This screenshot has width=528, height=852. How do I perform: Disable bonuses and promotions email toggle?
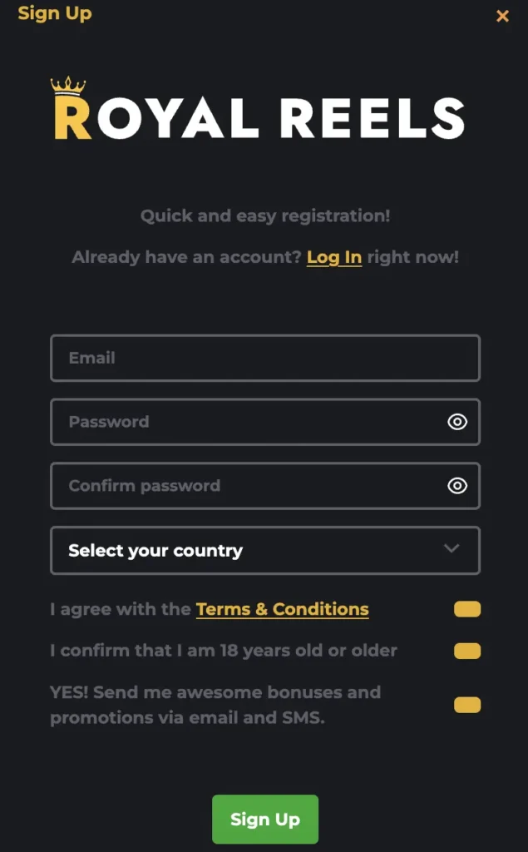[x=467, y=706]
